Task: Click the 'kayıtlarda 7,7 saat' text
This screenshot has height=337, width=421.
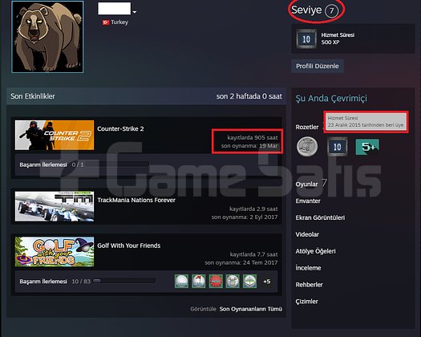Action: (x=253, y=254)
